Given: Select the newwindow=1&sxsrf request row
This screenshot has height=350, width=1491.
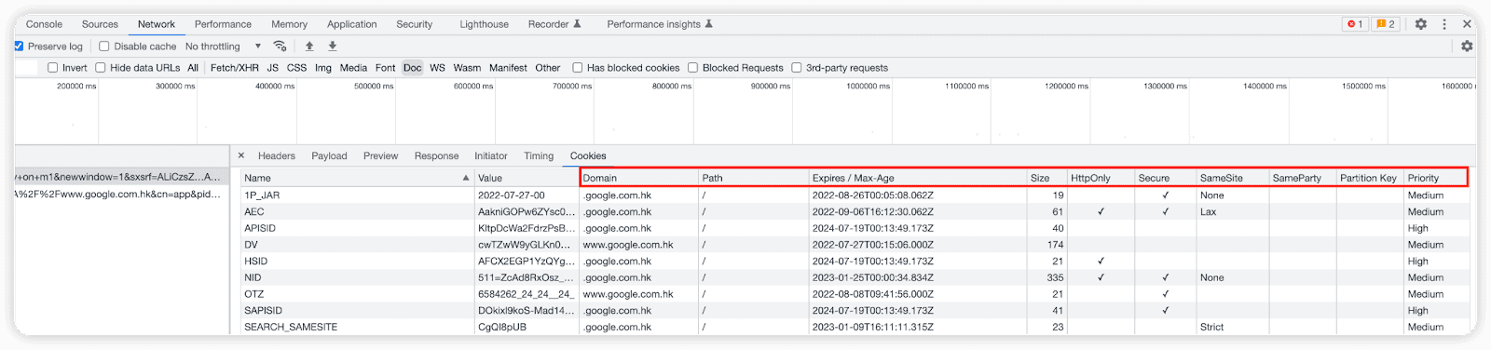Looking at the screenshot, I should [121, 176].
